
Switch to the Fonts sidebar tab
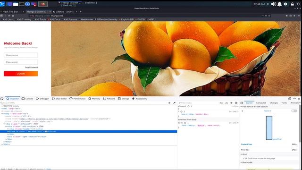pyautogui.click(x=284, y=103)
